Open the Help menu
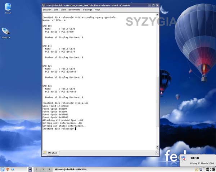Screen dimensions: 216x172 pyautogui.click(x=97, y=10)
